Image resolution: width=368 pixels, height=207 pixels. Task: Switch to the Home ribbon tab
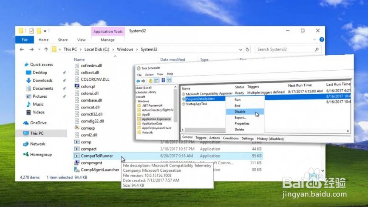point(43,40)
